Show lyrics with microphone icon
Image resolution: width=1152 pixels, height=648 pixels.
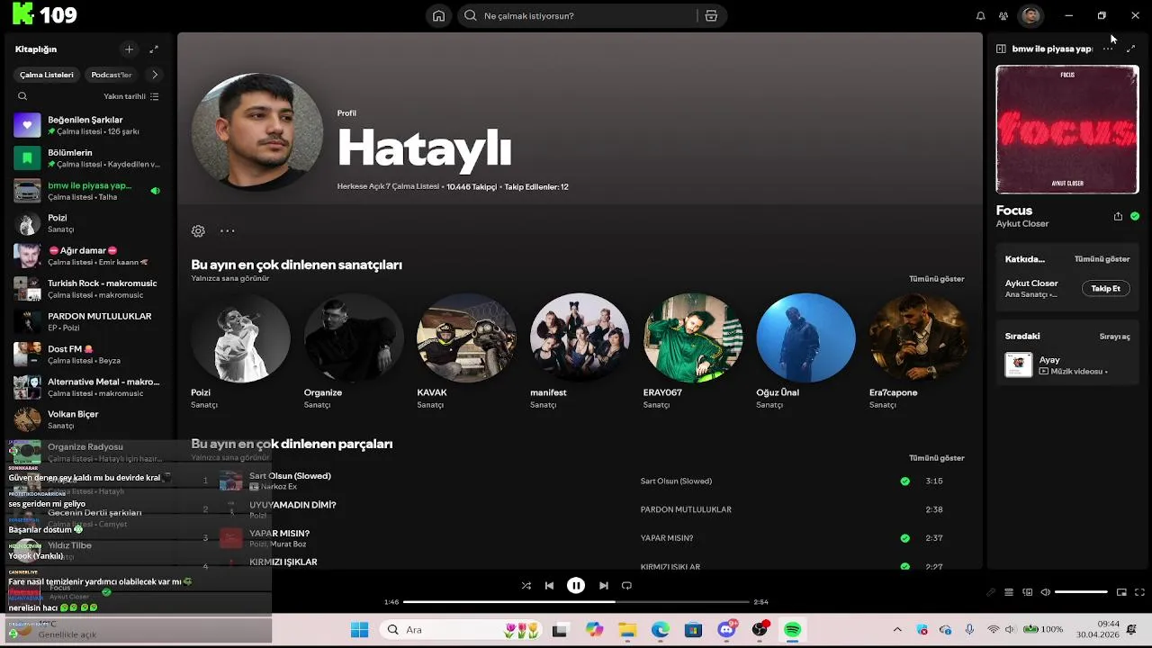[x=991, y=592]
